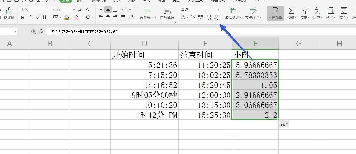
Task: Toggle vertical middle alignment
Action: (108, 10)
